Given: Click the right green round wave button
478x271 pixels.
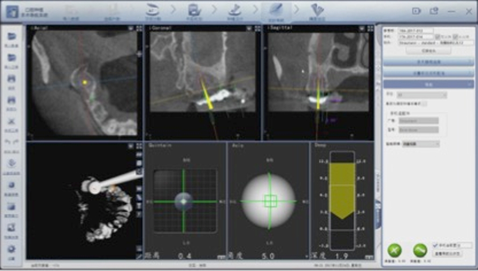Looking at the screenshot, I should click(x=420, y=249).
